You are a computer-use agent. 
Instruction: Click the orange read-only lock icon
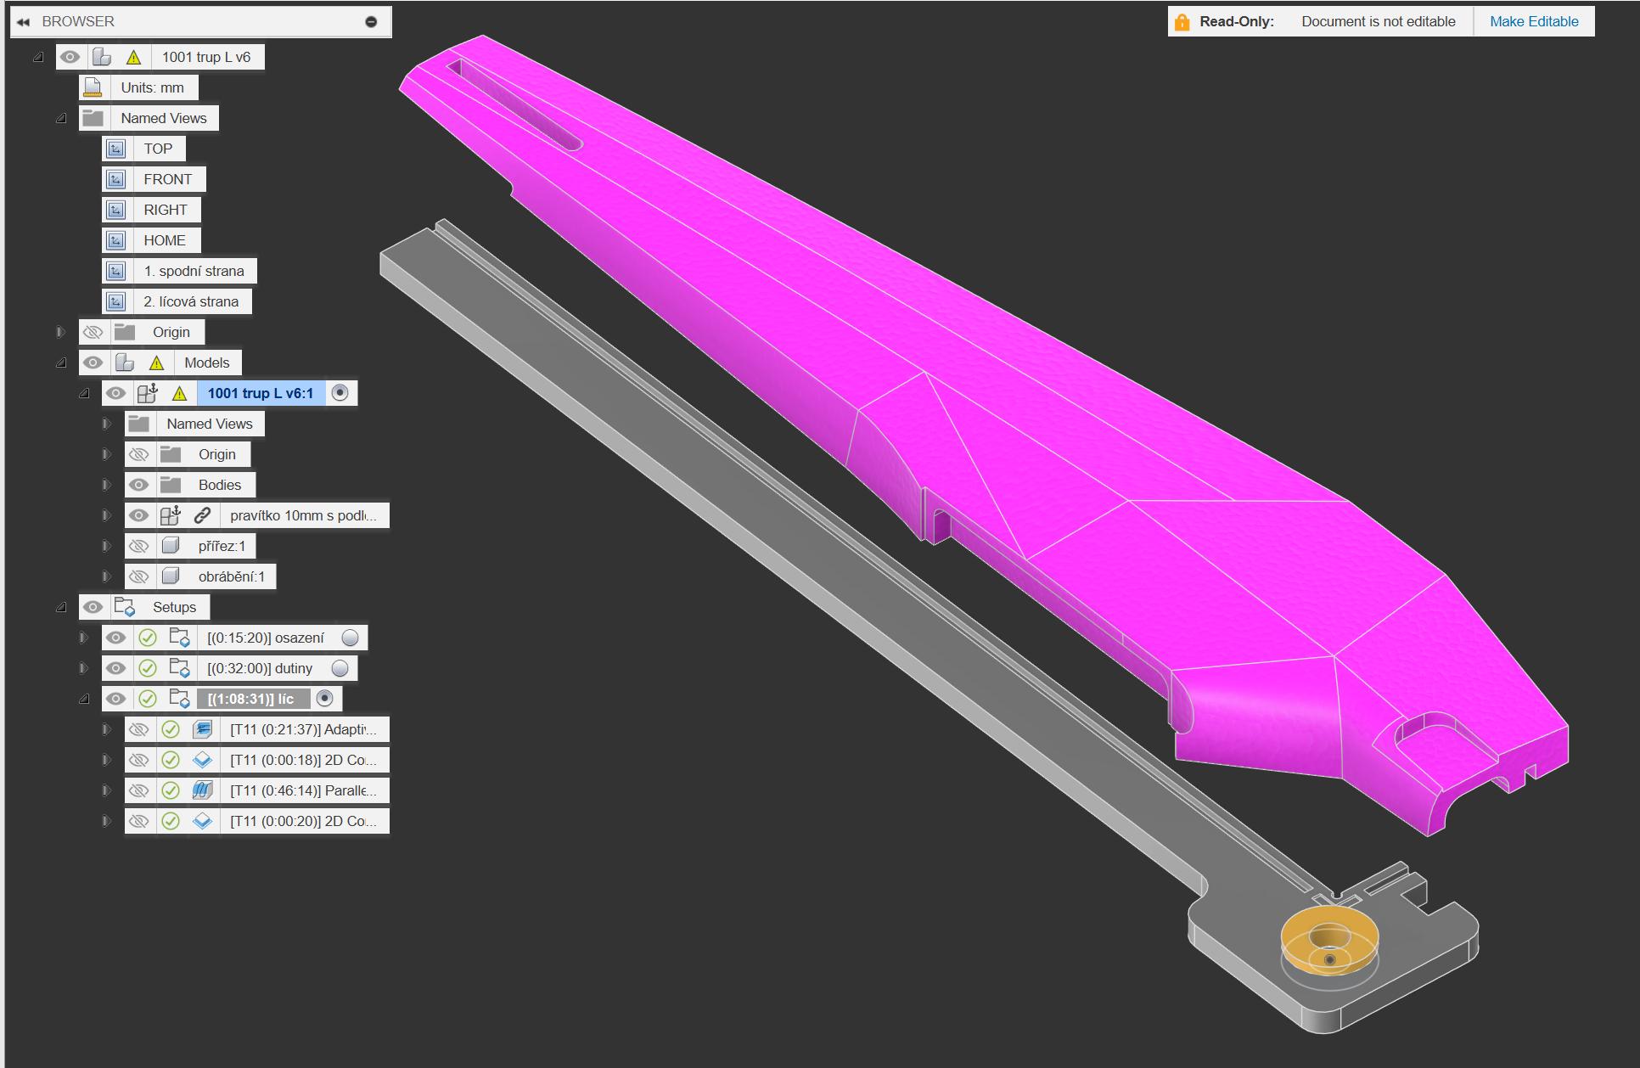pos(1182,22)
